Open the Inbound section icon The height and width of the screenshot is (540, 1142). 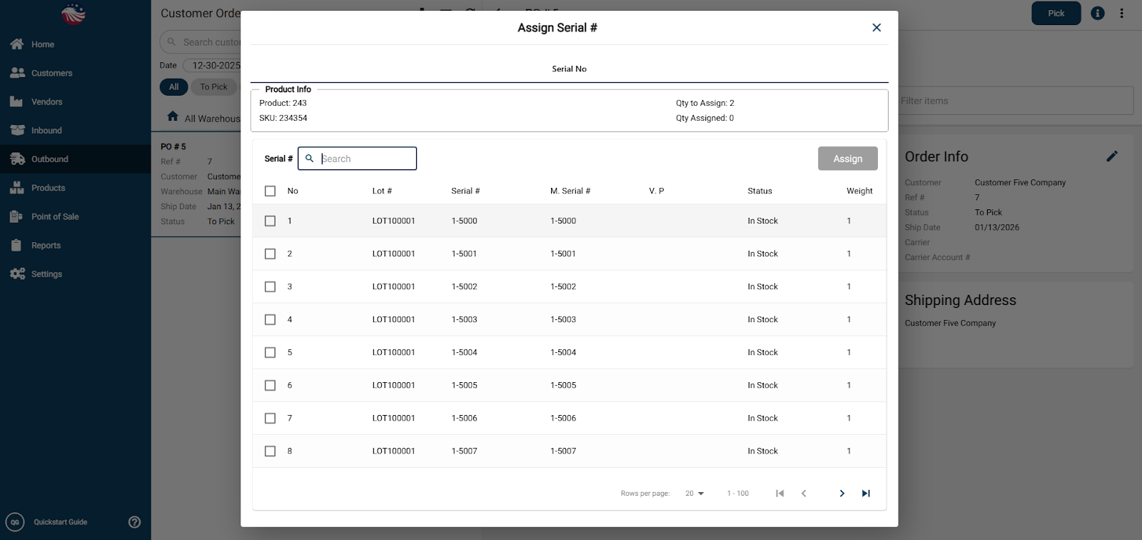click(17, 130)
